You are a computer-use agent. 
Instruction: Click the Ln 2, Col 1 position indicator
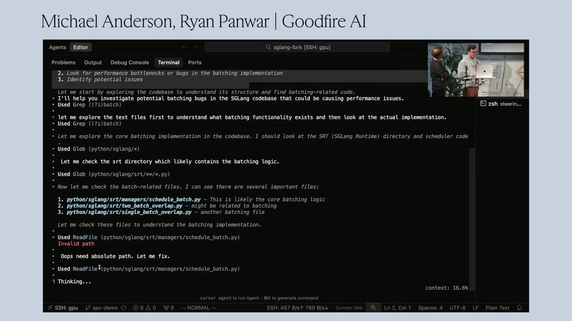398,308
